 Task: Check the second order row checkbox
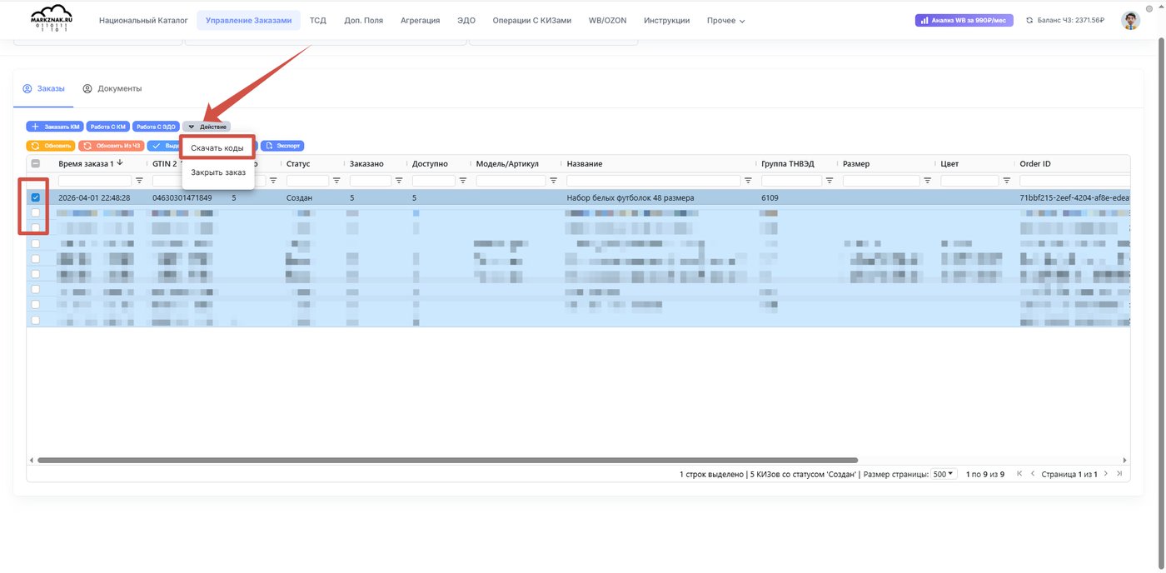point(35,213)
